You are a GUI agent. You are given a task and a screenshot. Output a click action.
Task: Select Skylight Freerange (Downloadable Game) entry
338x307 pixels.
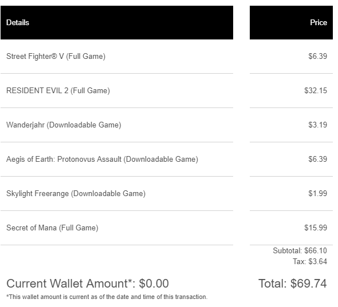coord(76,194)
